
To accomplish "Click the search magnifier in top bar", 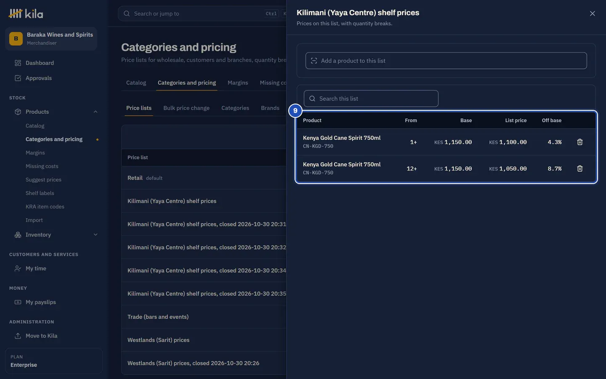I will click(x=127, y=13).
